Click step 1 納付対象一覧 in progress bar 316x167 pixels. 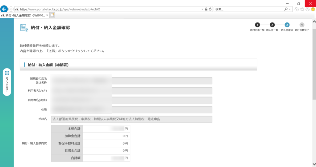point(257,25)
